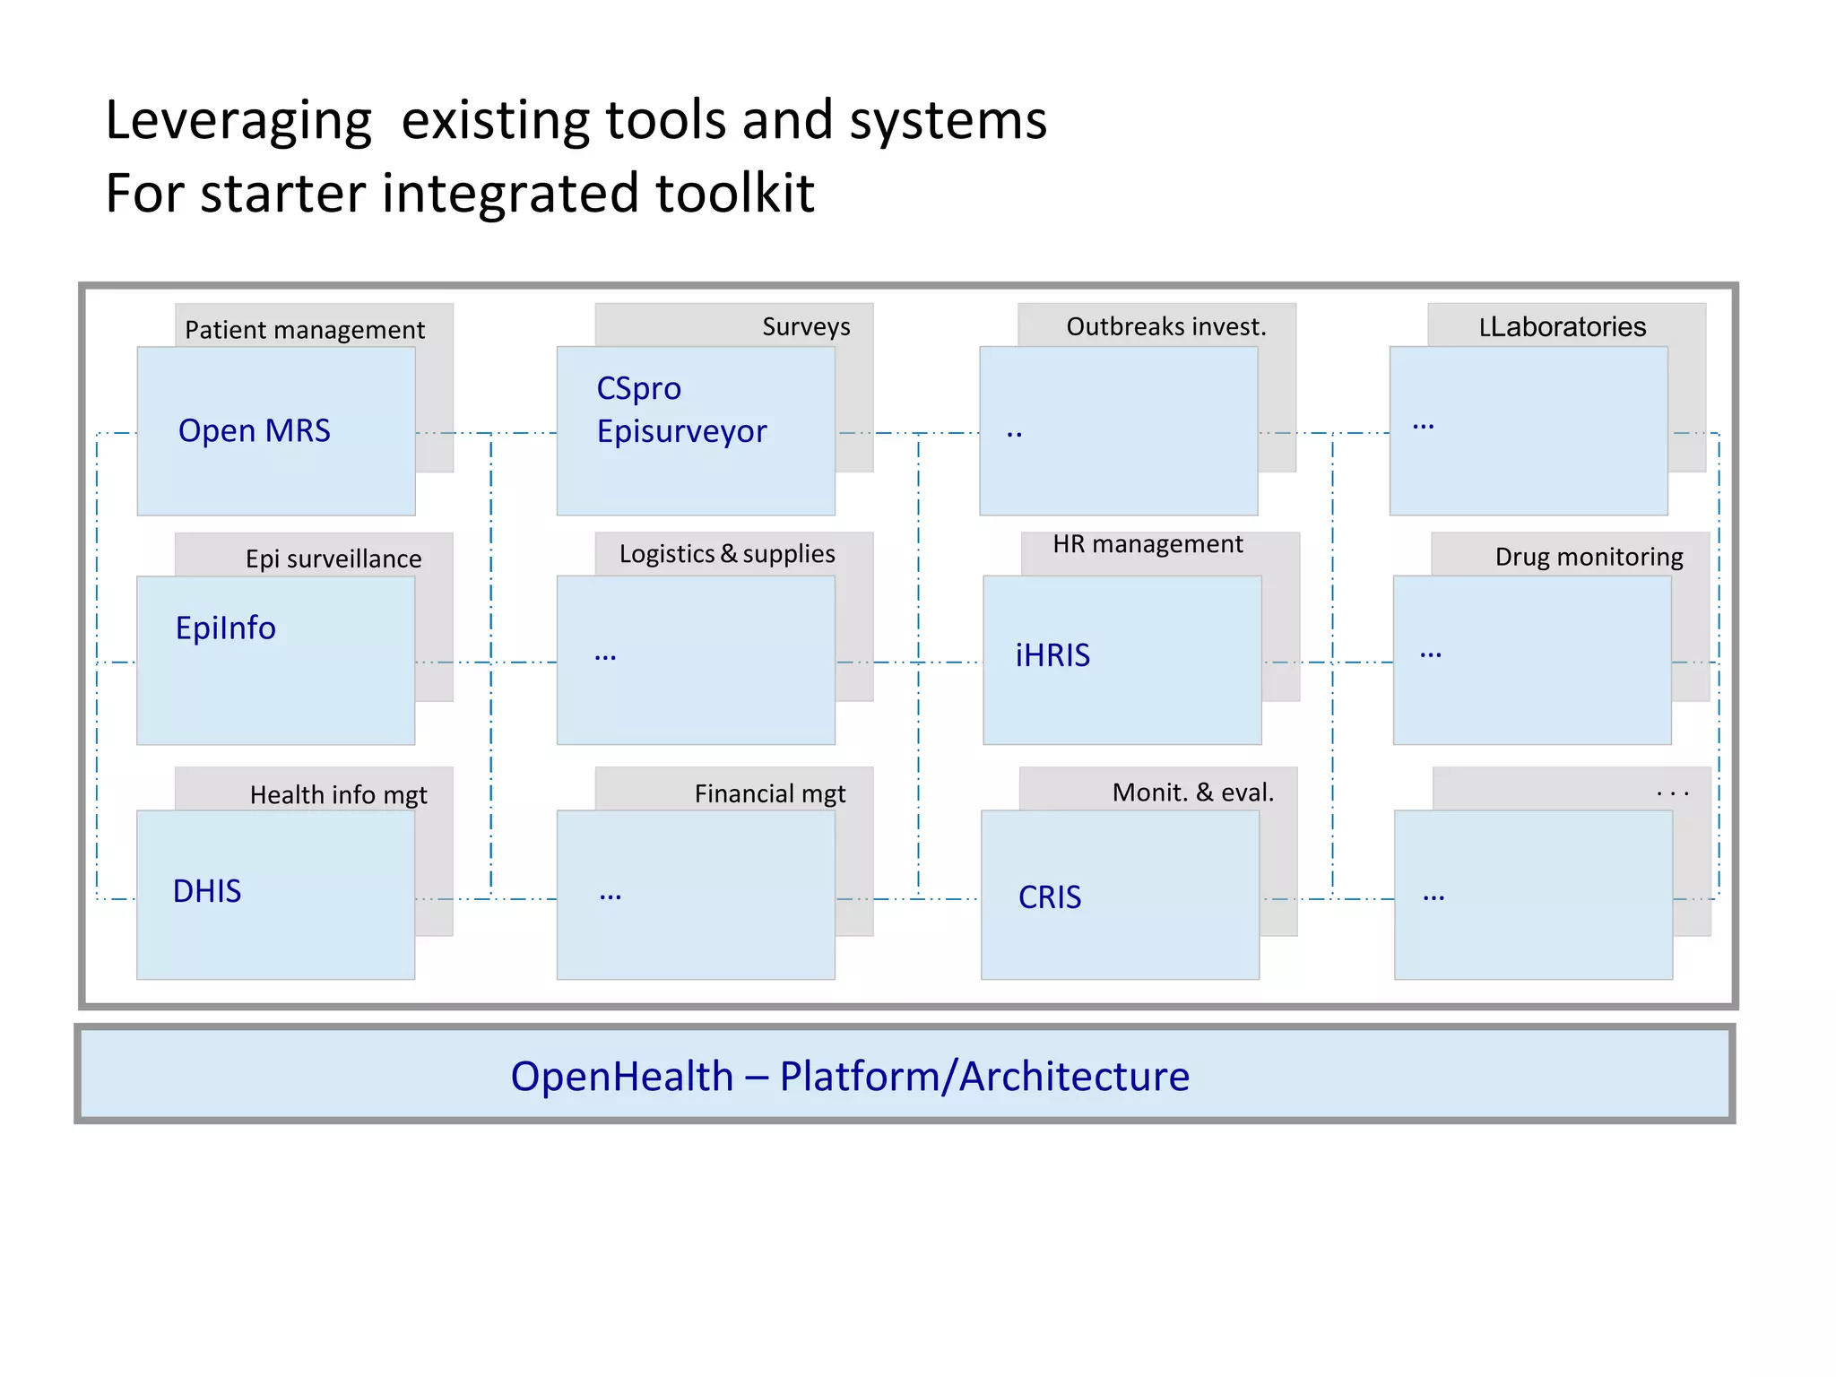This screenshot has height=1377, width=1836.
Task: Click the Open MRS box
Action: 275,431
